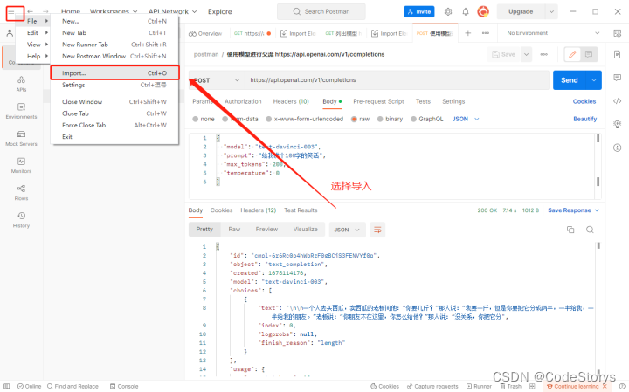Image resolution: width=629 pixels, height=392 pixels.
Task: Search the response with magnifier icon
Action: pyautogui.click(x=590, y=230)
